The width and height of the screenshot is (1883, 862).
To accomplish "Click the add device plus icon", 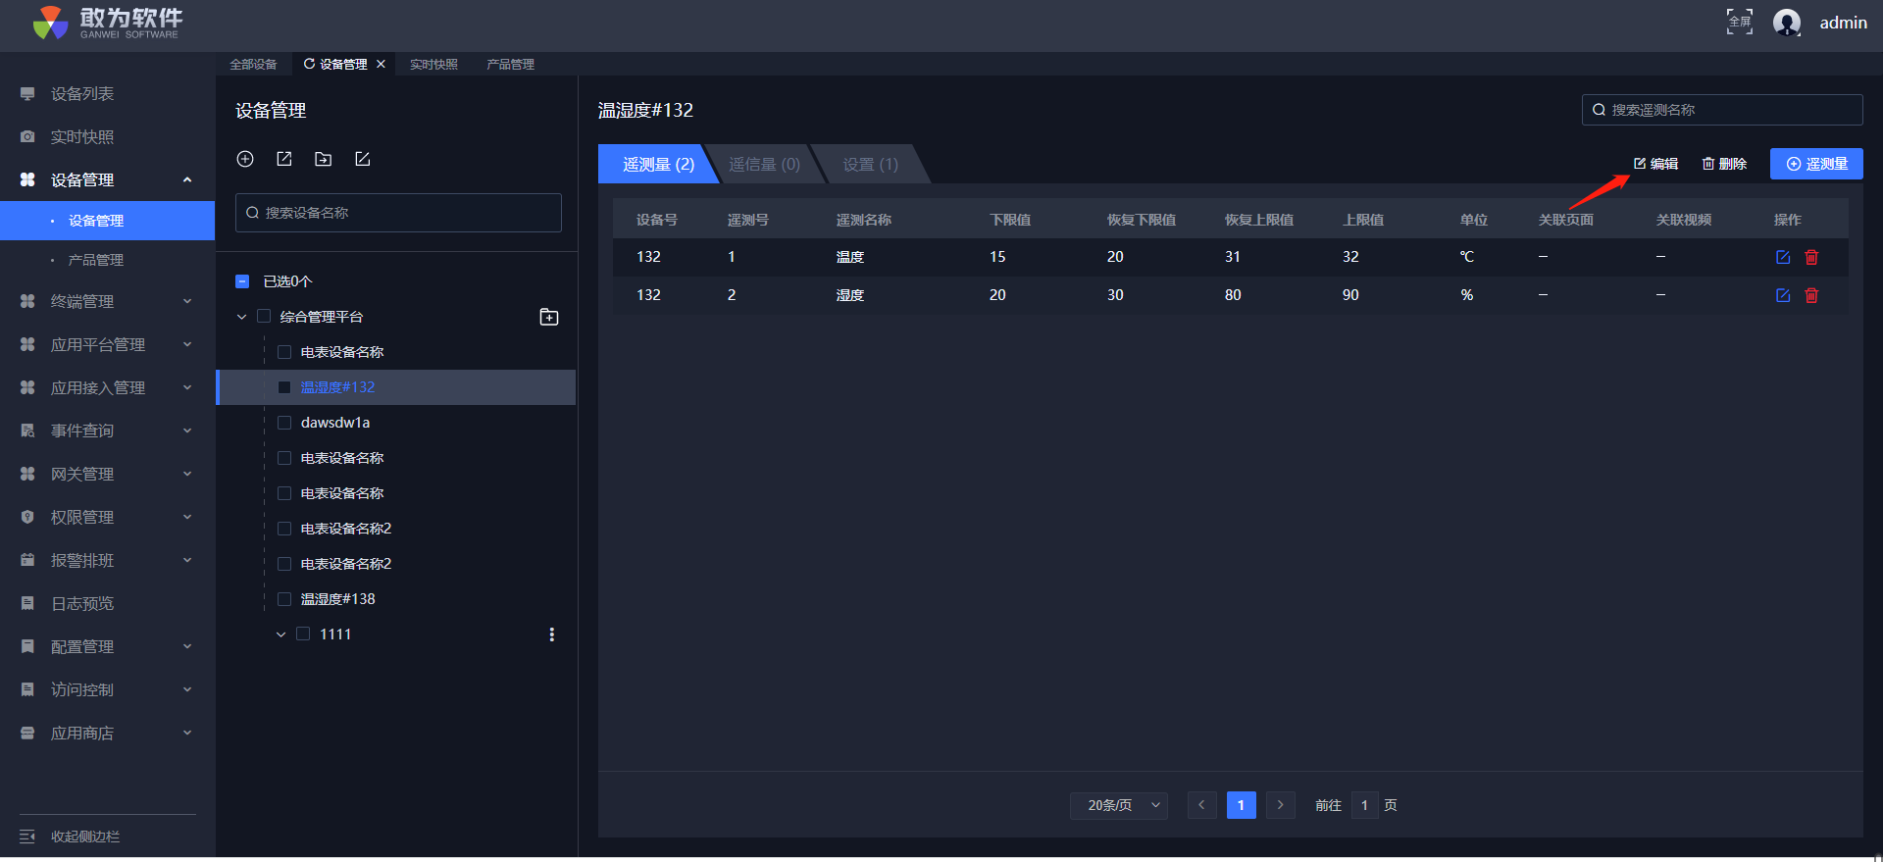I will [x=245, y=159].
